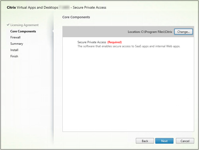Open the Licensing Agreement step
Image resolution: width=199 pixels, height=150 pixels.
click(x=24, y=25)
